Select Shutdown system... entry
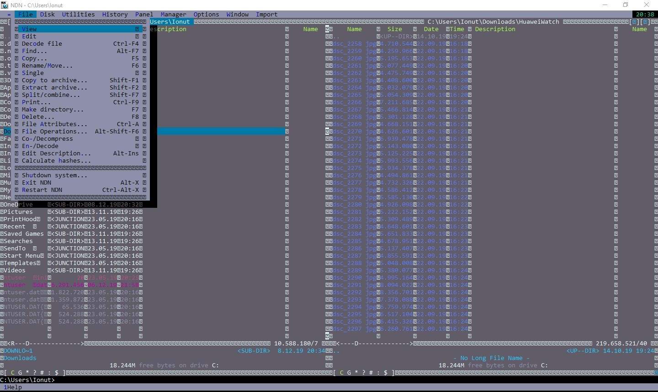This screenshot has width=658, height=392. 80,175
